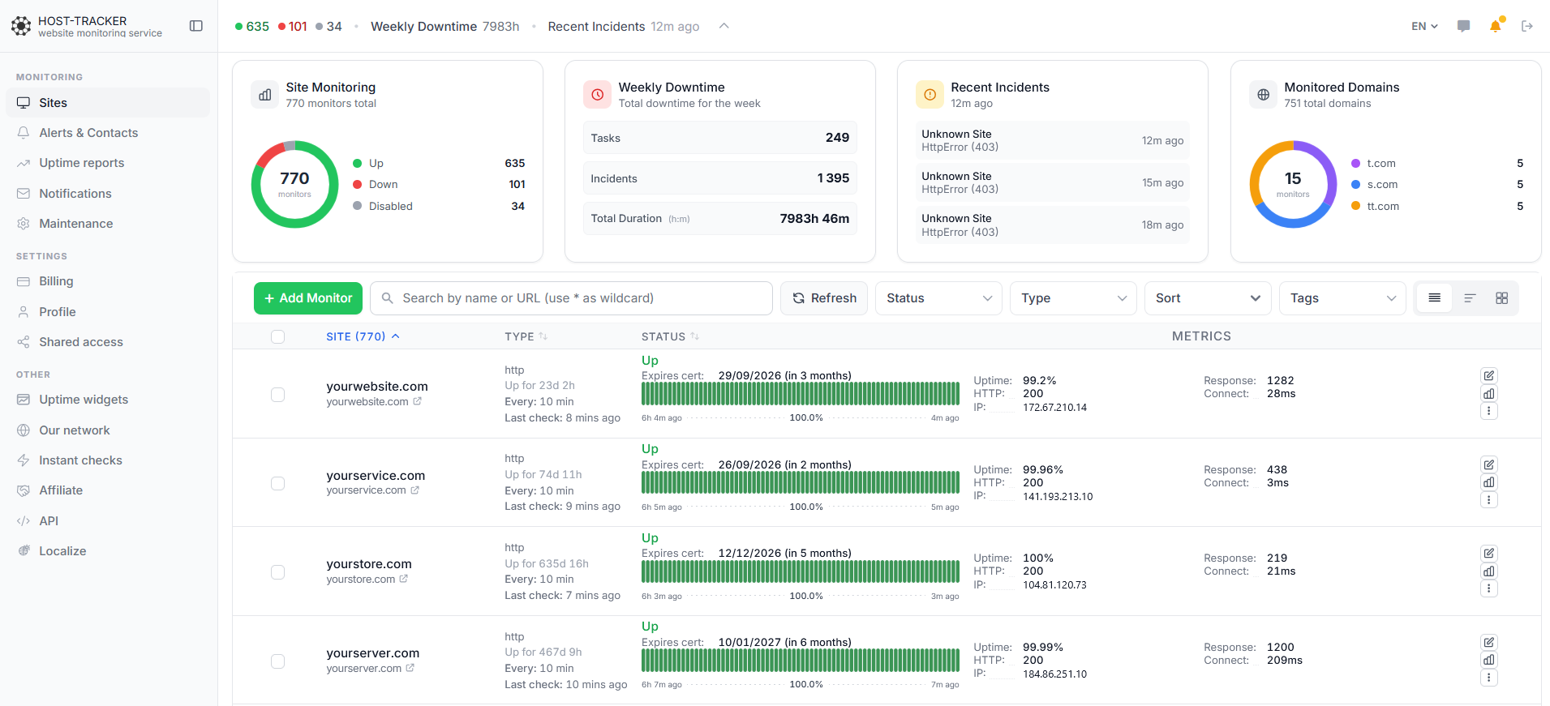This screenshot has height=706, width=1550.
Task: Go to Sites in the sidebar
Action: tap(108, 103)
